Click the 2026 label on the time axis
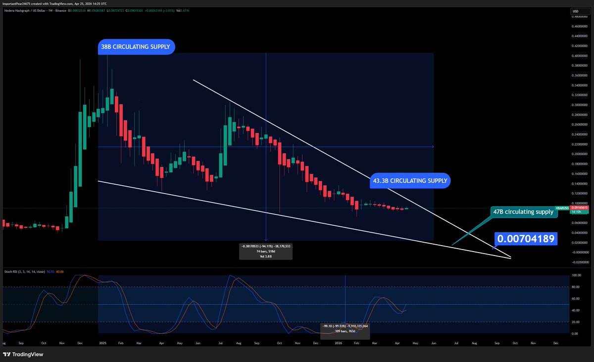This screenshot has width=594, height=362. [339, 343]
